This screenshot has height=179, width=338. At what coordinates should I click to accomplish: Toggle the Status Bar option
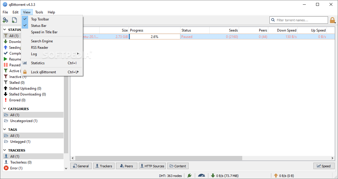tap(52, 26)
